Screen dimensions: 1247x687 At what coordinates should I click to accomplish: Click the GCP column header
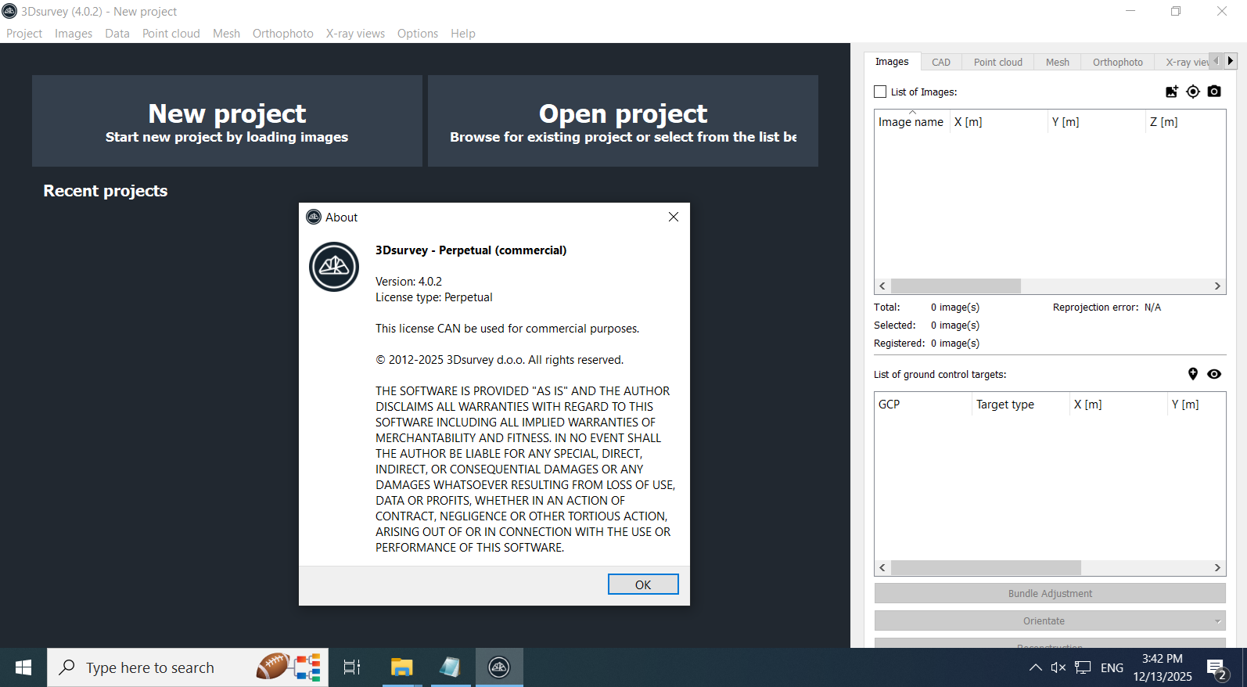[x=923, y=405]
